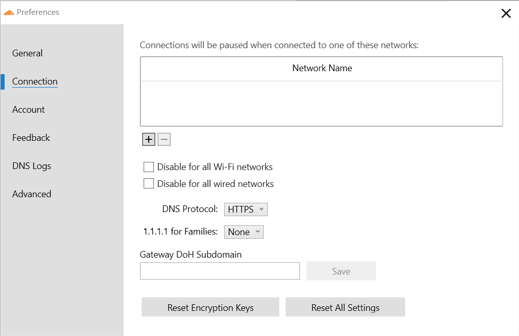Click the empty network list area
The width and height of the screenshot is (519, 336).
[322, 103]
